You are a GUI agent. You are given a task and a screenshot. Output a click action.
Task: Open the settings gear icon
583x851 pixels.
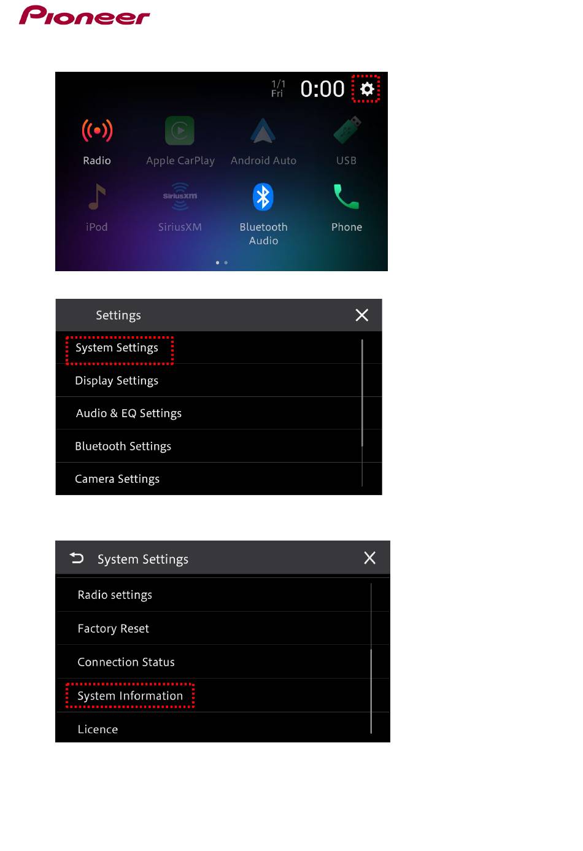[x=367, y=89]
